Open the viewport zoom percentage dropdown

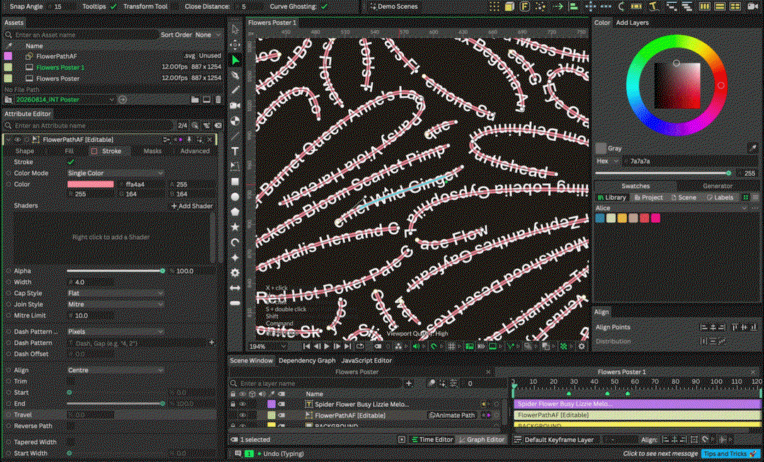(267, 347)
